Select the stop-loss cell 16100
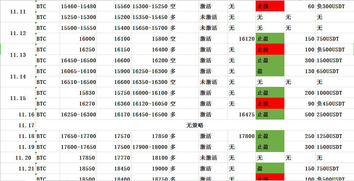Viewport: 354px width, 181px height. tap(114, 39)
